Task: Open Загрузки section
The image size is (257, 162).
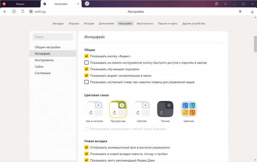Action: click(74, 24)
